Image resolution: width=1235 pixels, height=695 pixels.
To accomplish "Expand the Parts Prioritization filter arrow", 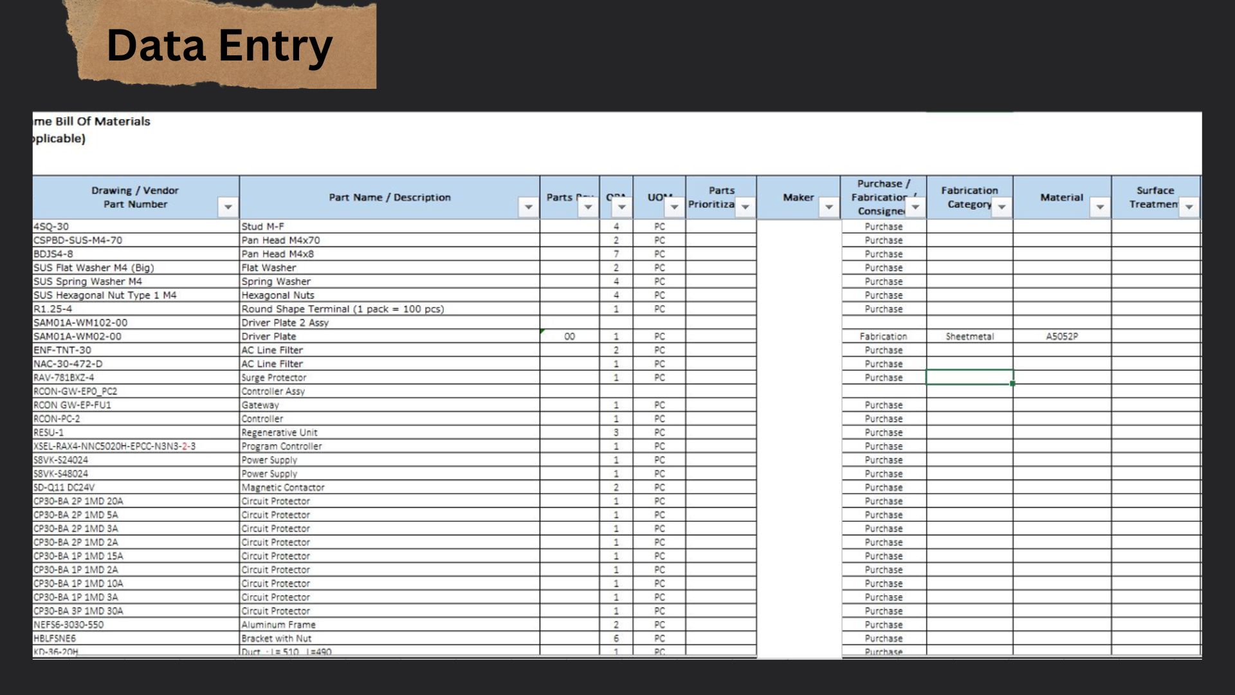I will pos(745,207).
